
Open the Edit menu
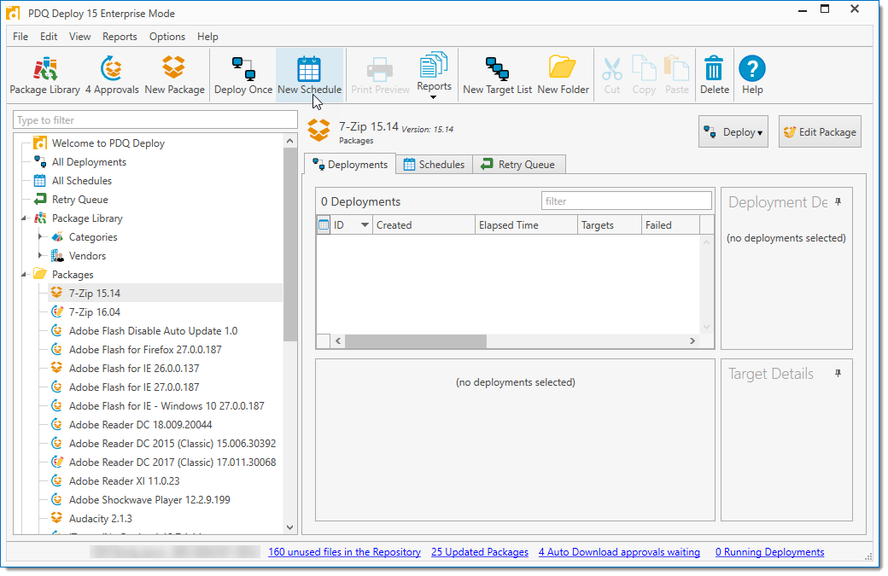[49, 36]
